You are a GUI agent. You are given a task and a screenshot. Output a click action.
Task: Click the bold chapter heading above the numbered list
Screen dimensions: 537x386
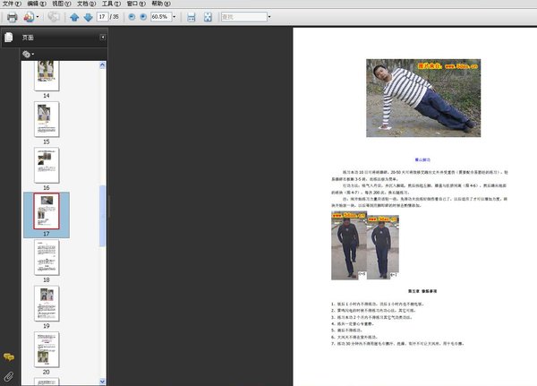(x=422, y=291)
